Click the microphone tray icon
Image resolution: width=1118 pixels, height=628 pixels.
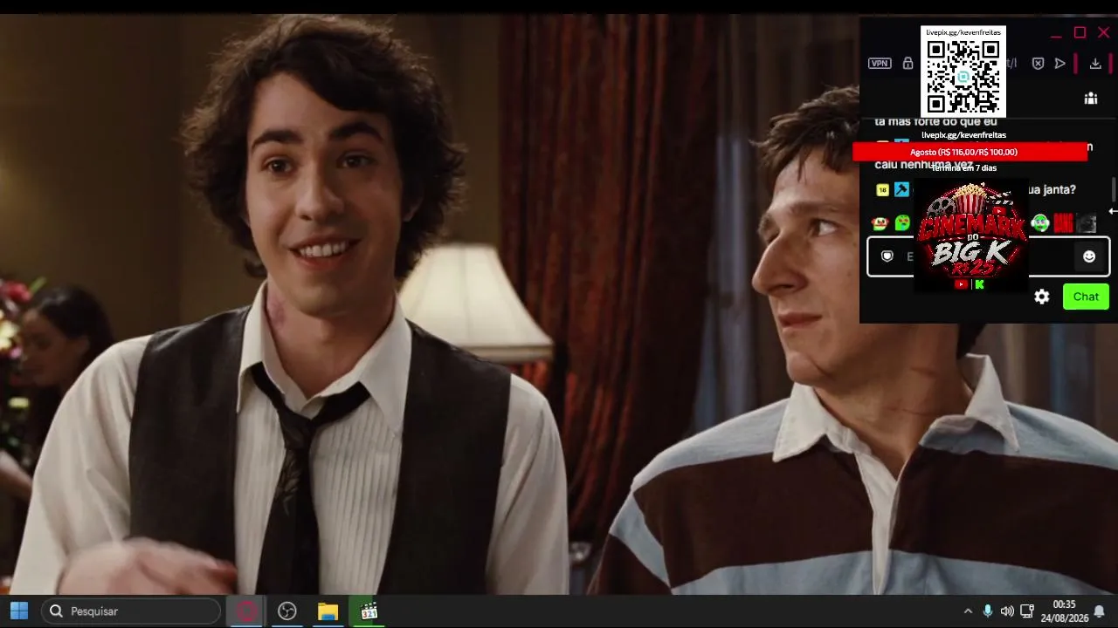(988, 611)
